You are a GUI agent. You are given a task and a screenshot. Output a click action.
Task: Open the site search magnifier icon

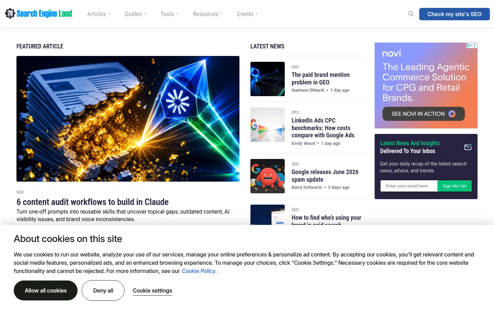point(411,14)
